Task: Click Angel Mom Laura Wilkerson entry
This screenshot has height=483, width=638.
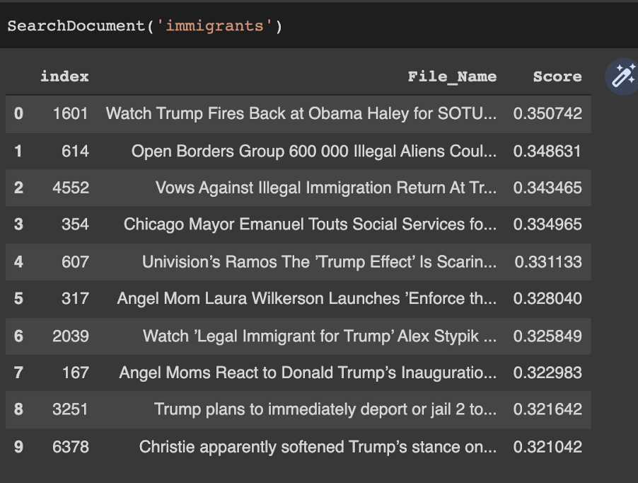Action: click(x=306, y=298)
